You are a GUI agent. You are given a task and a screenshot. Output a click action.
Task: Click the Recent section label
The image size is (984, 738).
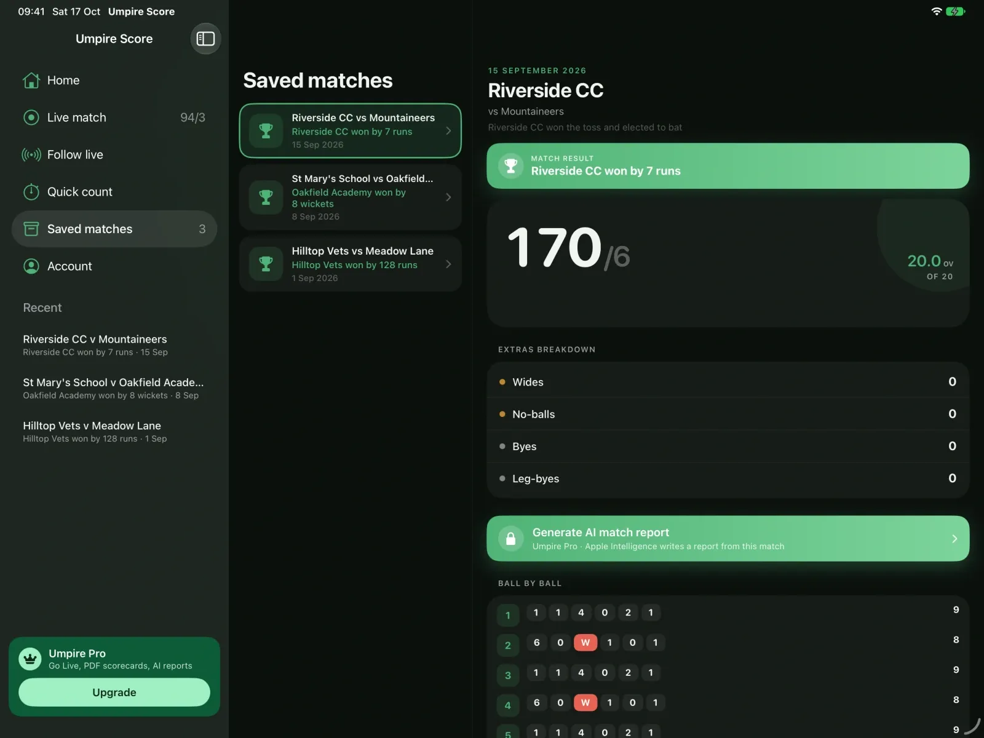point(42,307)
